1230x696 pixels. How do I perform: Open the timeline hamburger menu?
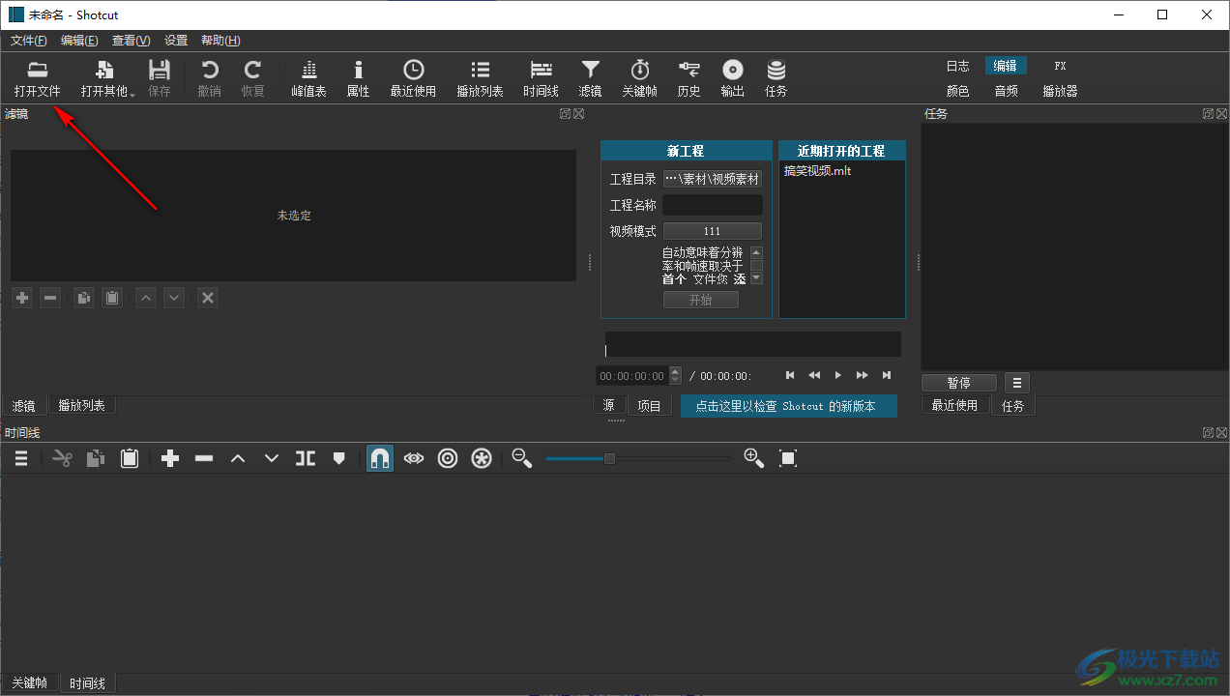pos(21,458)
